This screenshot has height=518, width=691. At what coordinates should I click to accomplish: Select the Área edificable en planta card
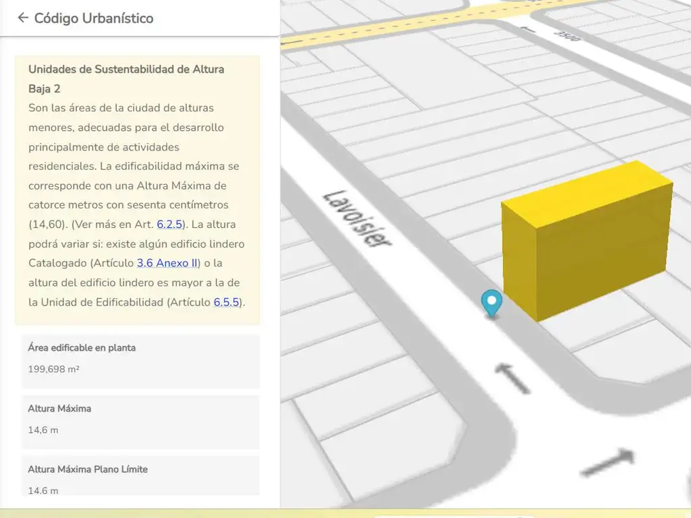pos(140,361)
